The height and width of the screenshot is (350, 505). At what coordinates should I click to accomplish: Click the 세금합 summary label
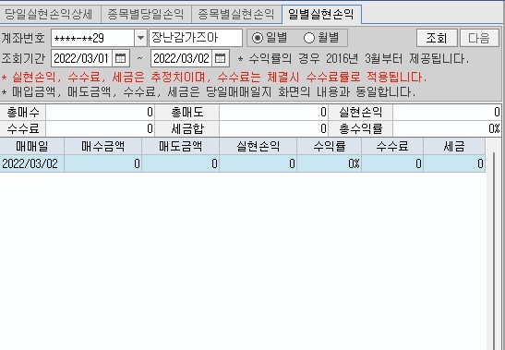point(187,129)
